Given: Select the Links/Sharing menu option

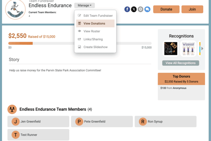Looking at the screenshot, I should point(95,39).
